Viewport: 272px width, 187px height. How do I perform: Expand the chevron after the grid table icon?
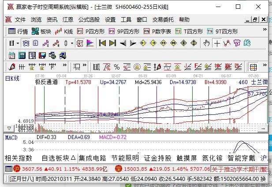pos(265,65)
